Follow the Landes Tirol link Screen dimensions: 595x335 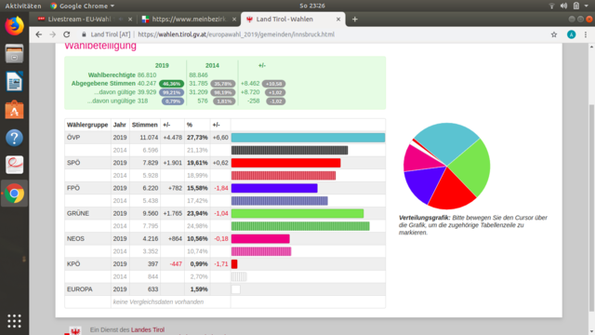click(148, 329)
